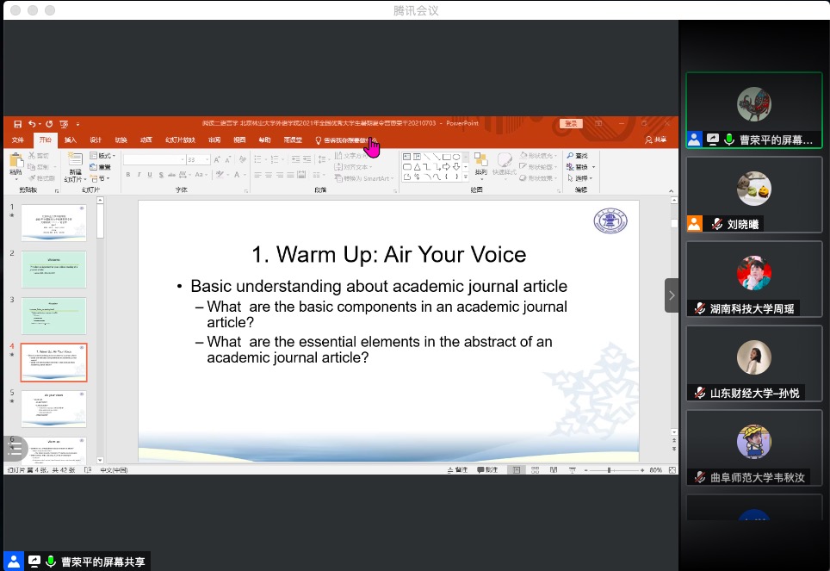The image size is (830, 571).
Task: Toggle Bold text formatting
Action: pyautogui.click(x=127, y=175)
